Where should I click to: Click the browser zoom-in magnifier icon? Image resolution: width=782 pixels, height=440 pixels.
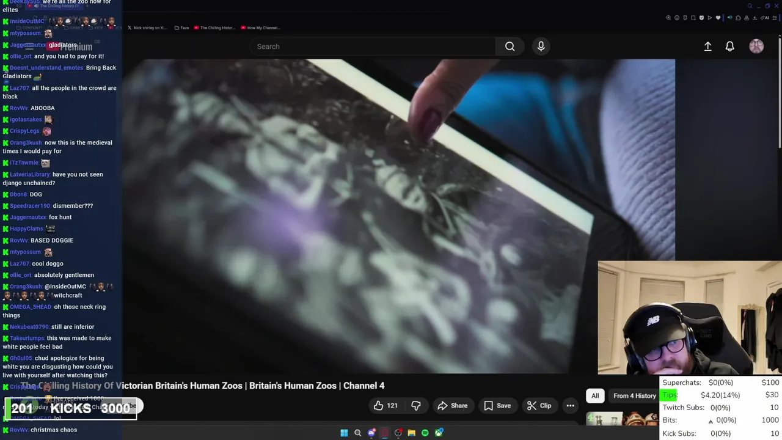click(x=668, y=18)
